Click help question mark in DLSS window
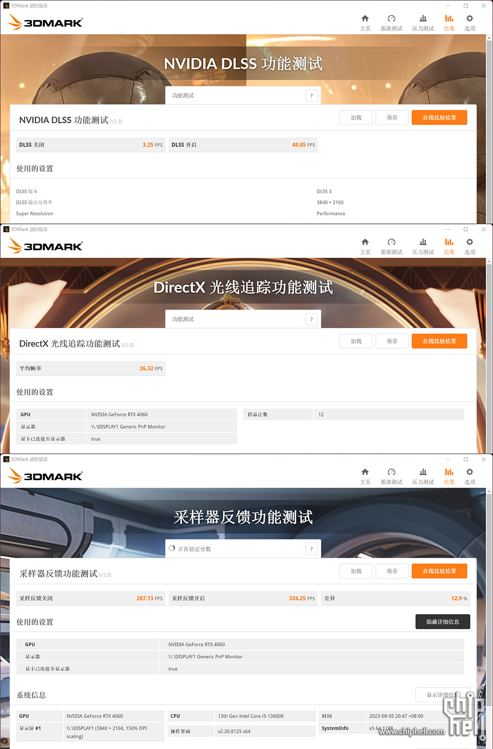The image size is (493, 749). [x=311, y=96]
